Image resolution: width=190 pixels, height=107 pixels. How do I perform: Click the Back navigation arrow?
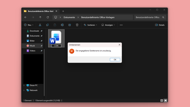pos(25,17)
